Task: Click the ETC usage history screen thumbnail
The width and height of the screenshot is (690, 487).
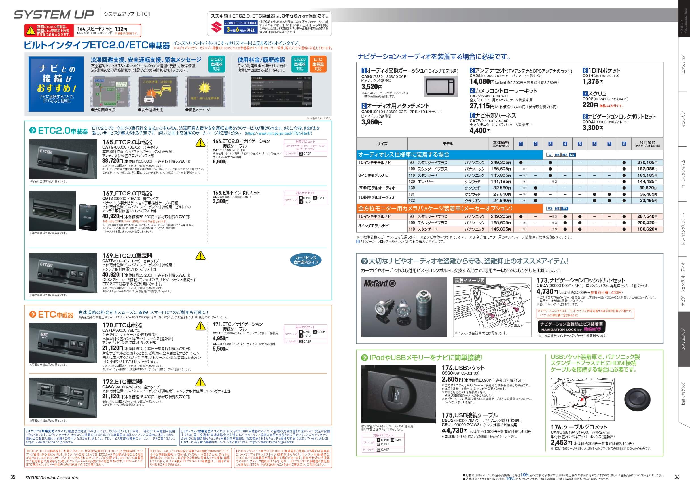Action: tap(281, 91)
